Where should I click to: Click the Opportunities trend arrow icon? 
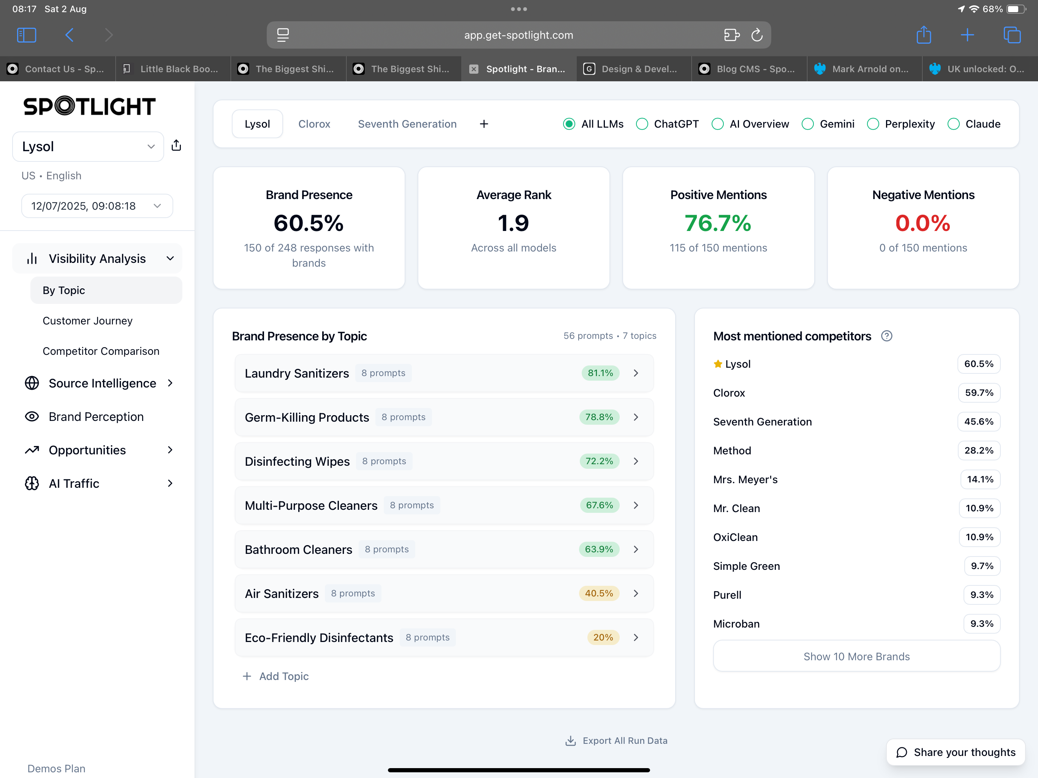32,450
